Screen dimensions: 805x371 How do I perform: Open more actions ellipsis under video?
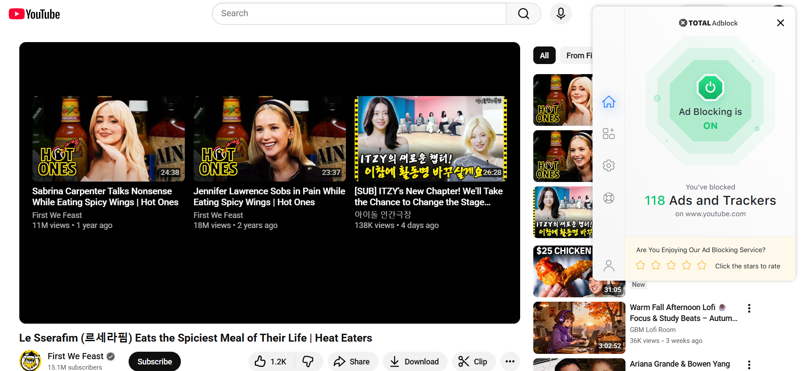510,361
